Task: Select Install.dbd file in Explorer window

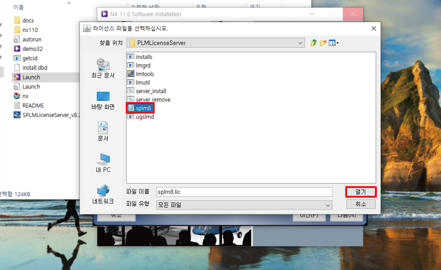Action: point(31,67)
